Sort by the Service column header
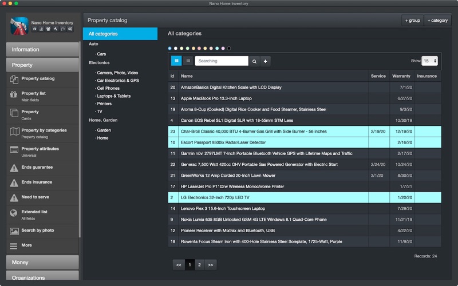 point(378,76)
